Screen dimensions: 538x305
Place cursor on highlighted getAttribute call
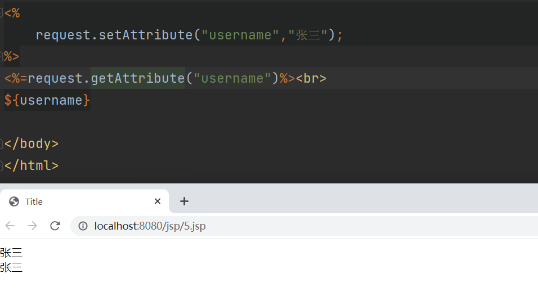137,78
